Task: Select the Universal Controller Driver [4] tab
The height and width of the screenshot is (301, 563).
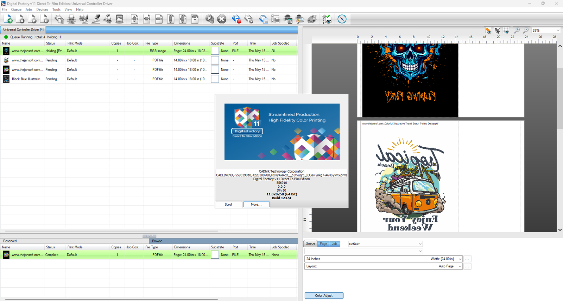Action: pos(23,29)
